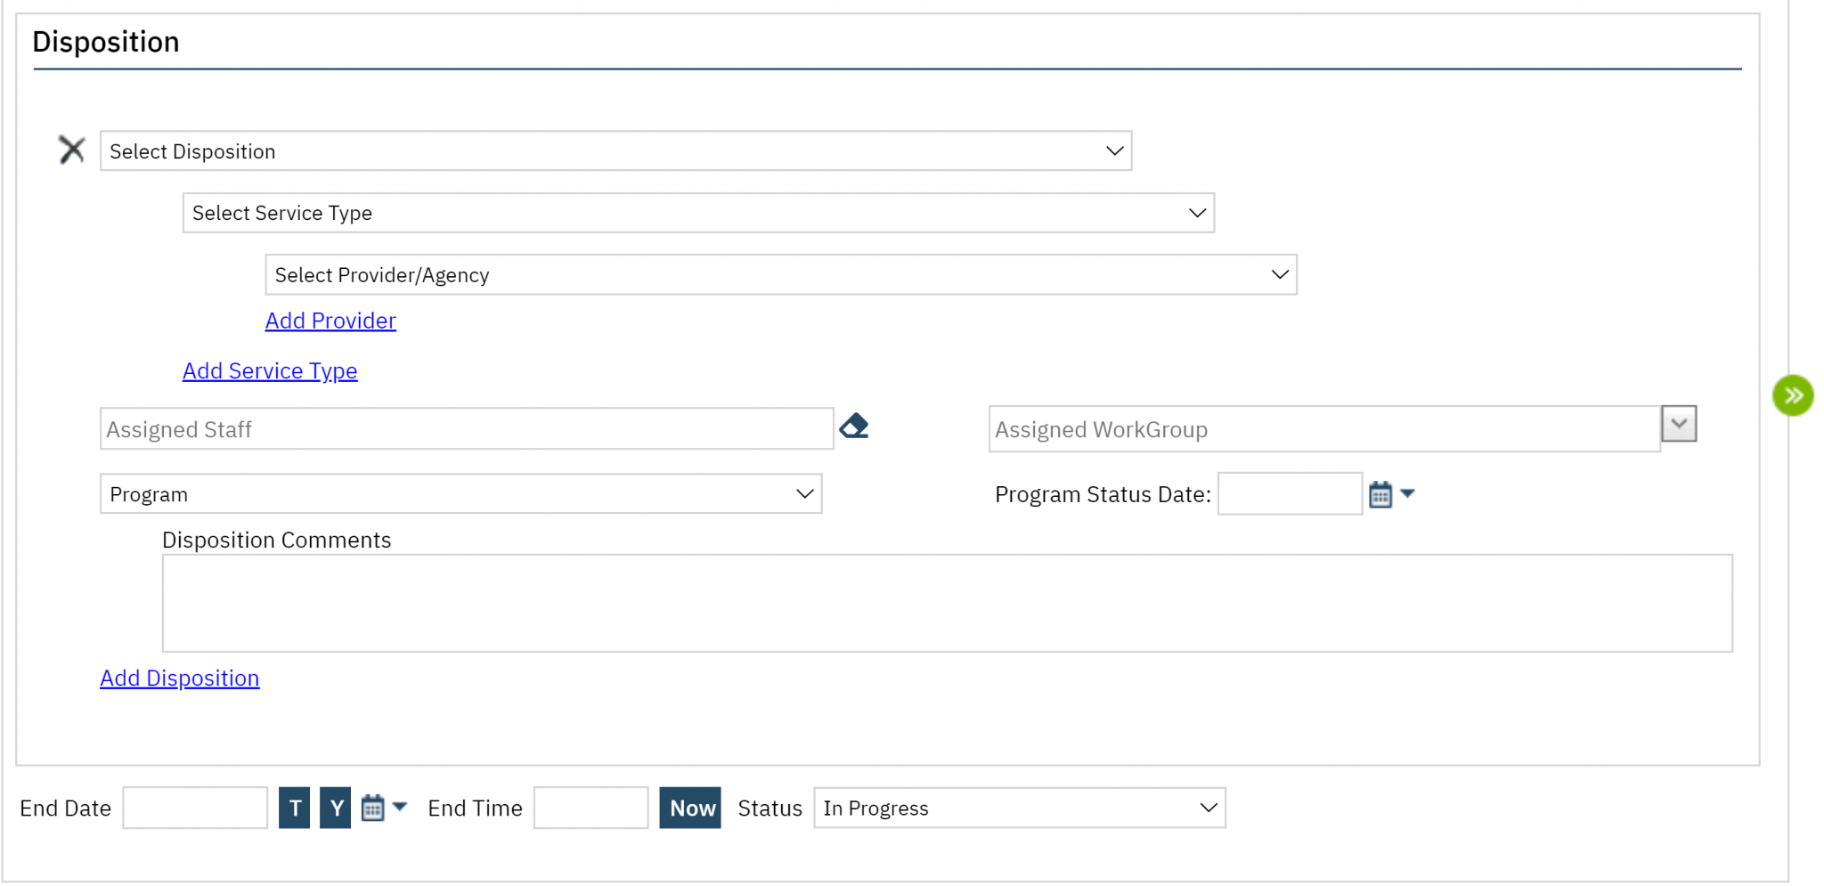Clear Assigned Staff using eraser icon
This screenshot has height=886, width=1824.
click(853, 427)
